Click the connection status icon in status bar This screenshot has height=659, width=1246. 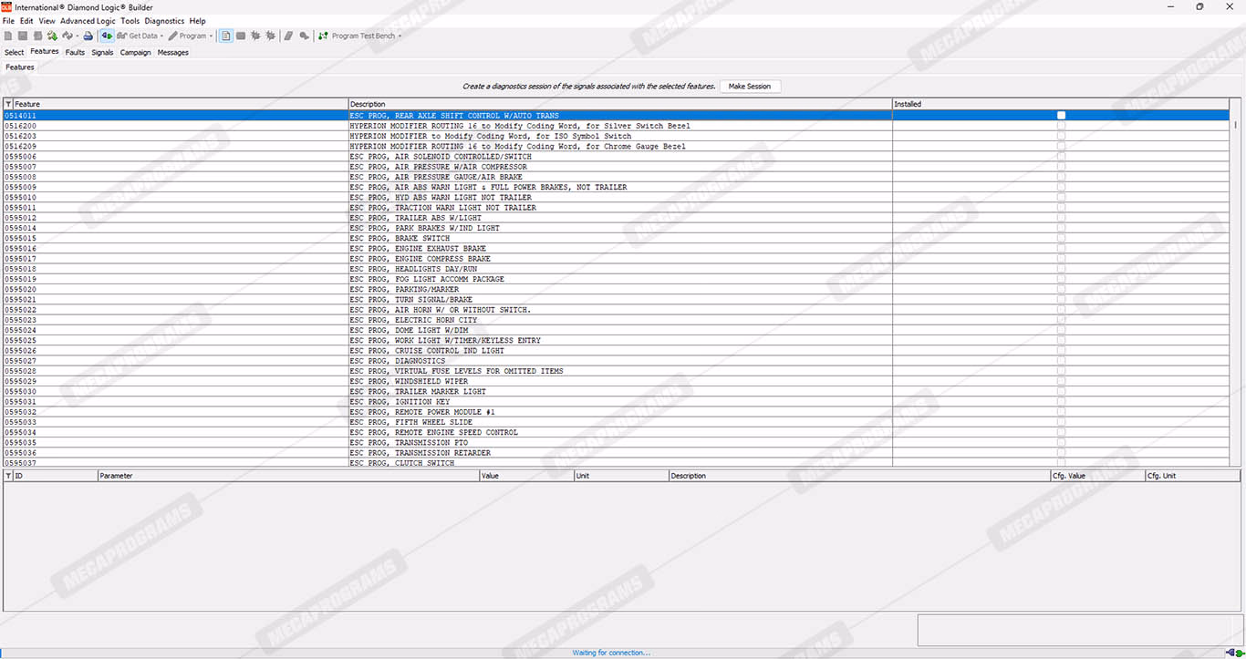point(1231,652)
